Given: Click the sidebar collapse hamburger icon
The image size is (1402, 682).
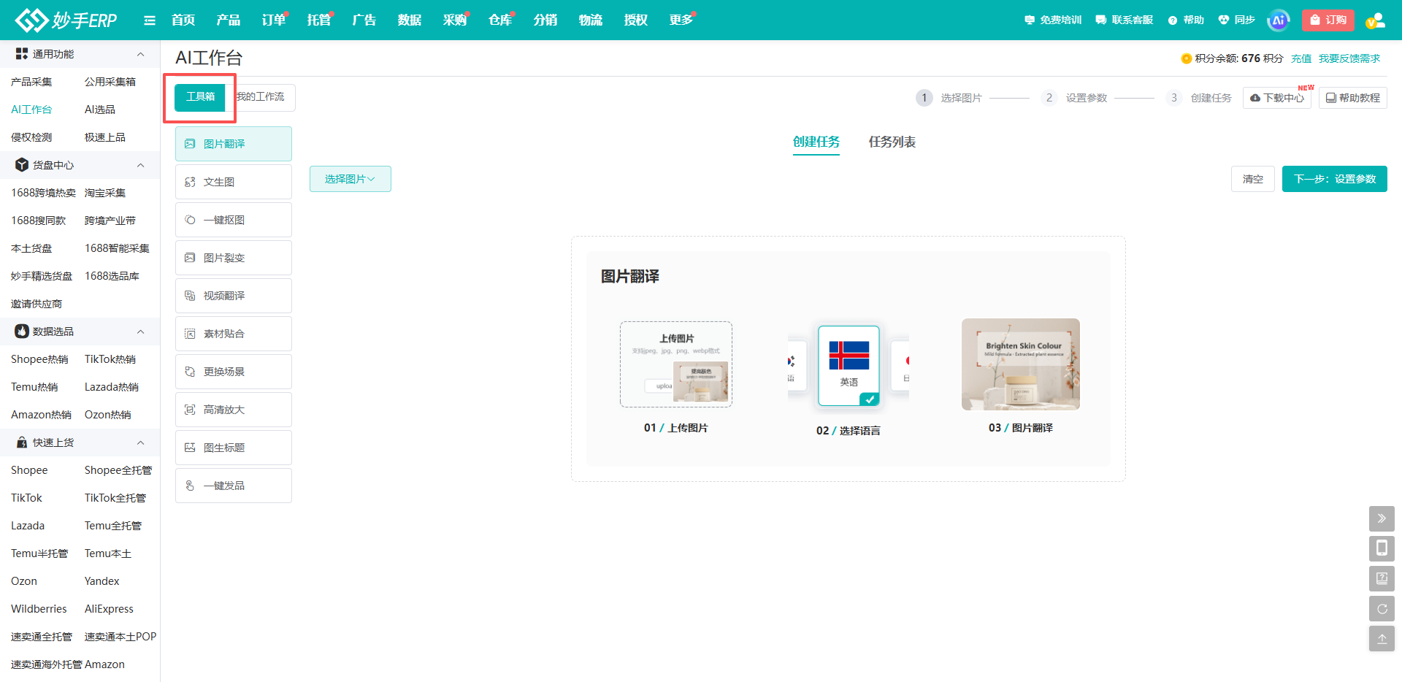Looking at the screenshot, I should click(x=150, y=20).
